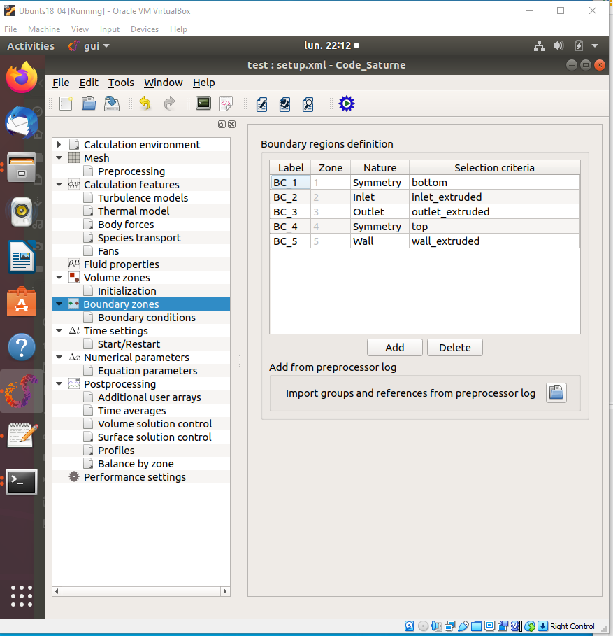Image resolution: width=613 pixels, height=636 pixels.
Task: Select Boundary conditions in the tree
Action: (x=146, y=318)
